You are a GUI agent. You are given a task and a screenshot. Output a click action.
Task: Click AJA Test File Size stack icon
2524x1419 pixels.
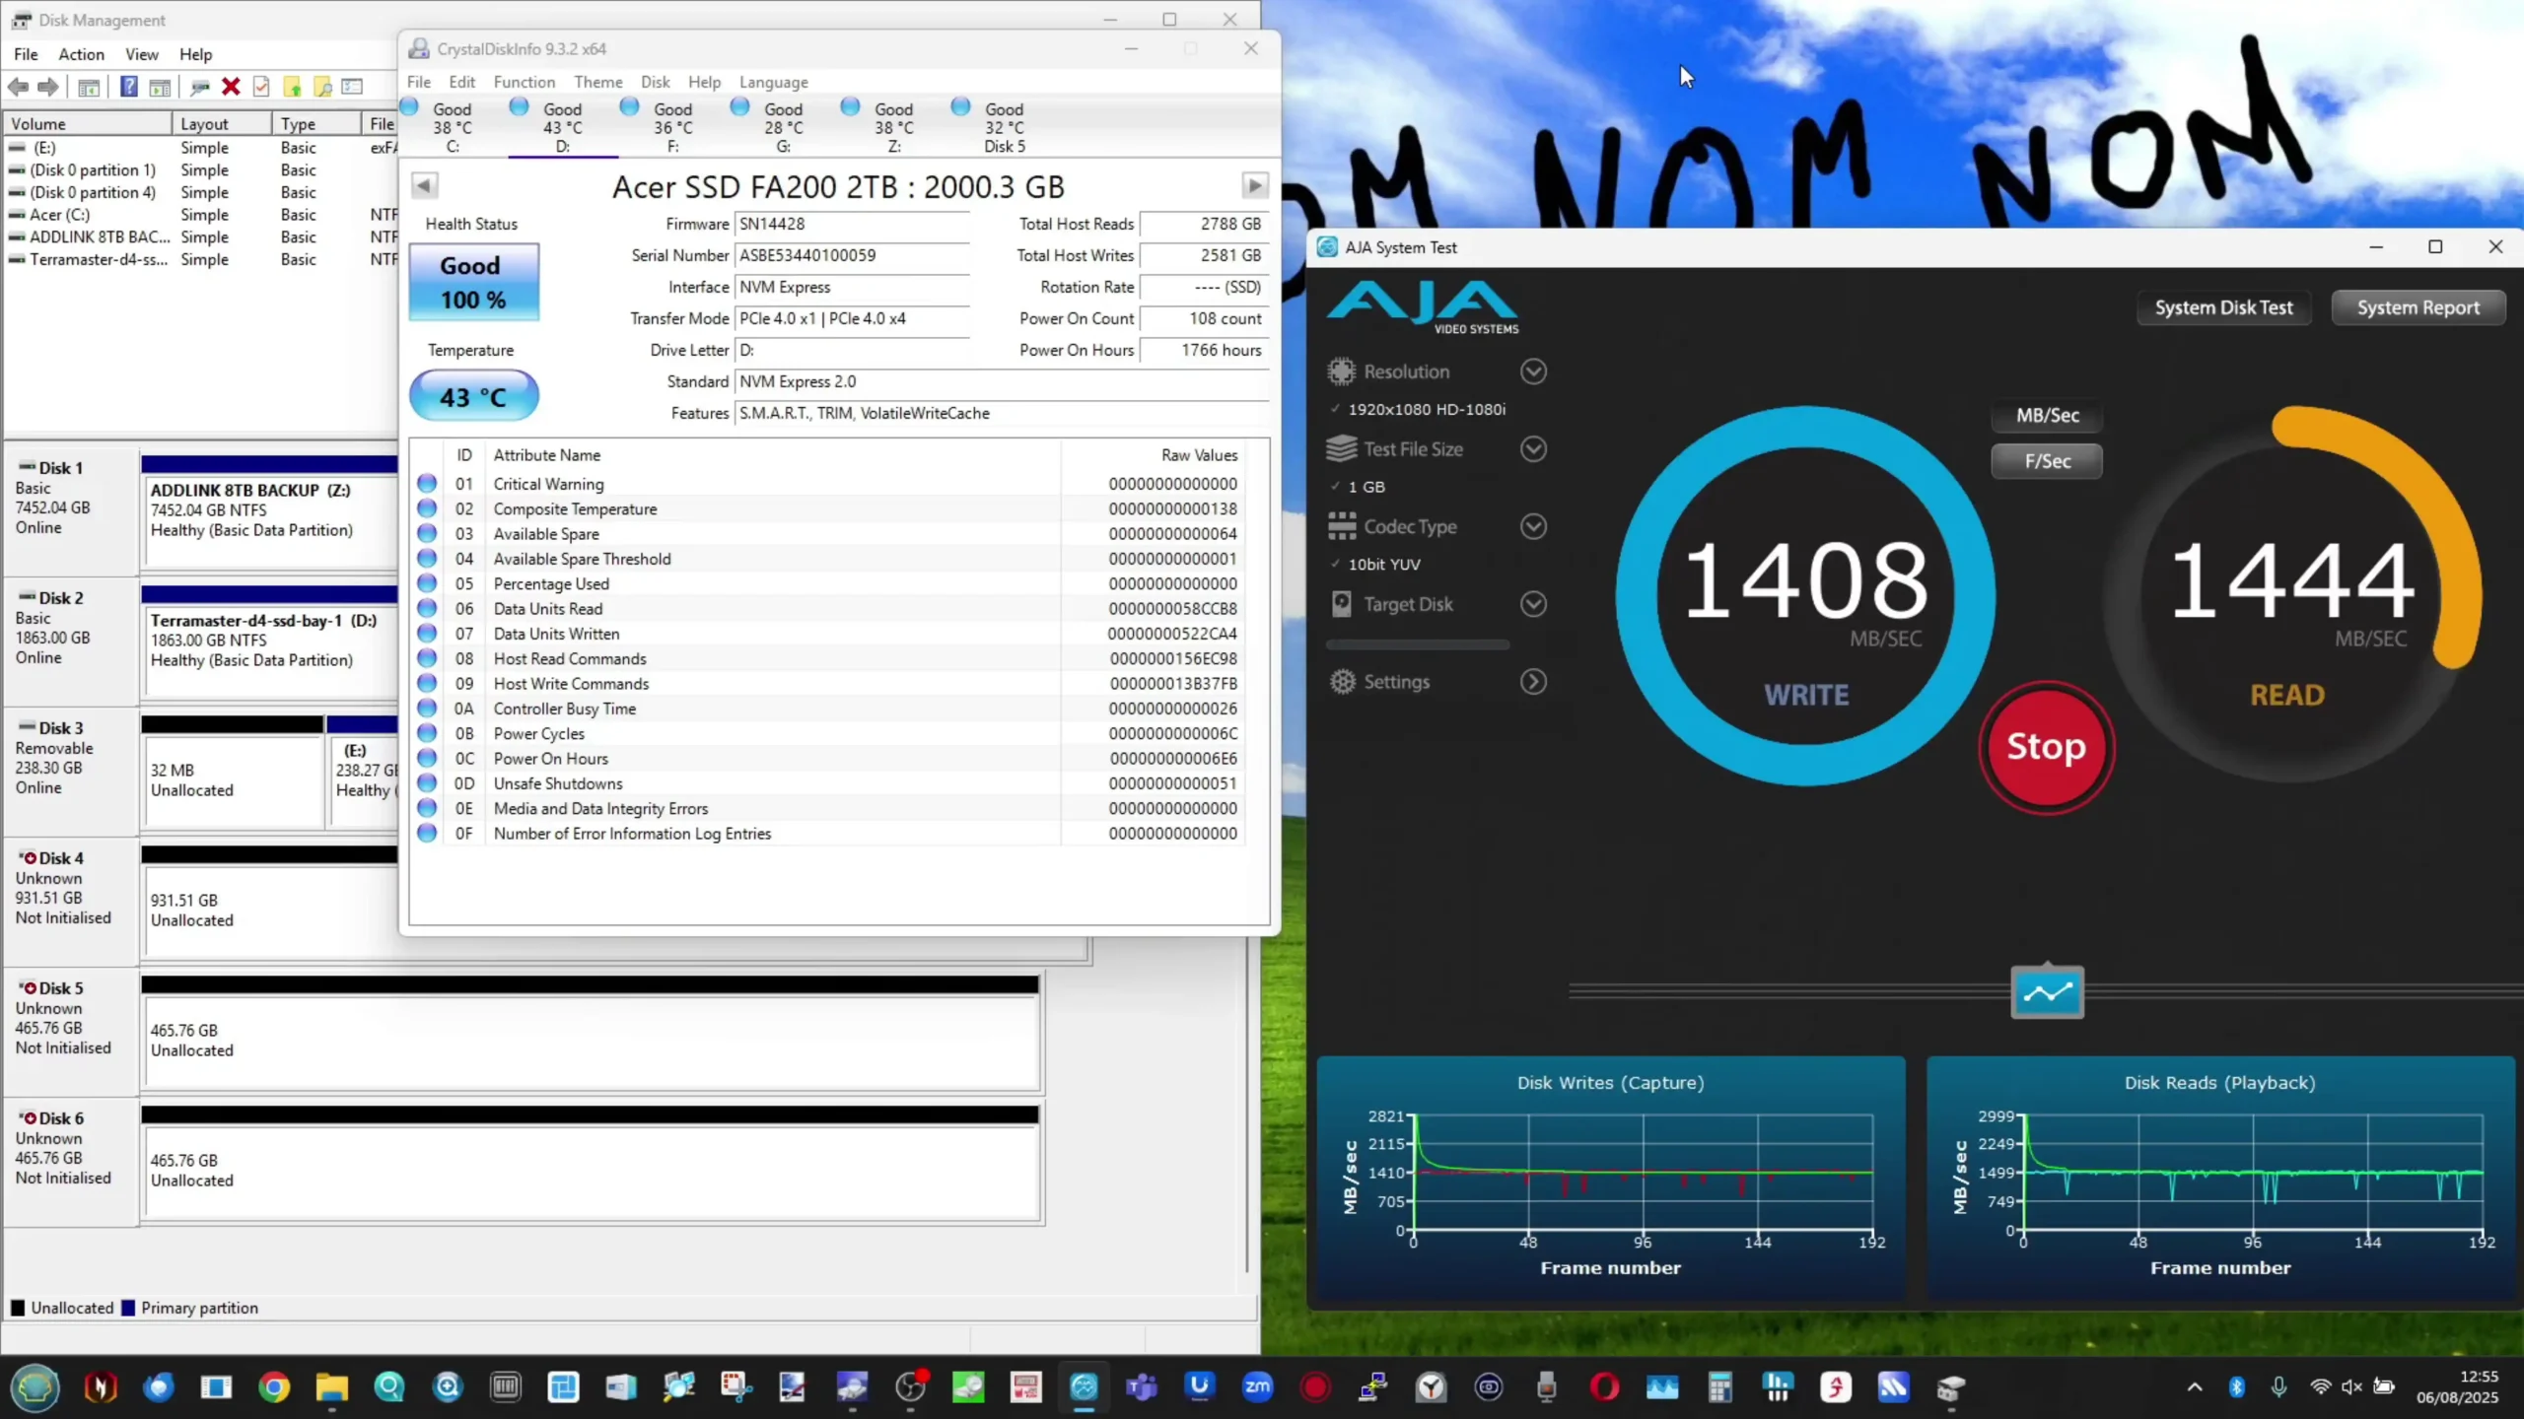coord(1341,449)
